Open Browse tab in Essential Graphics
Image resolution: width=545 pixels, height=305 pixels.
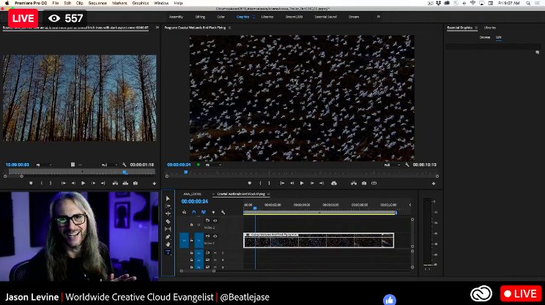click(x=485, y=37)
